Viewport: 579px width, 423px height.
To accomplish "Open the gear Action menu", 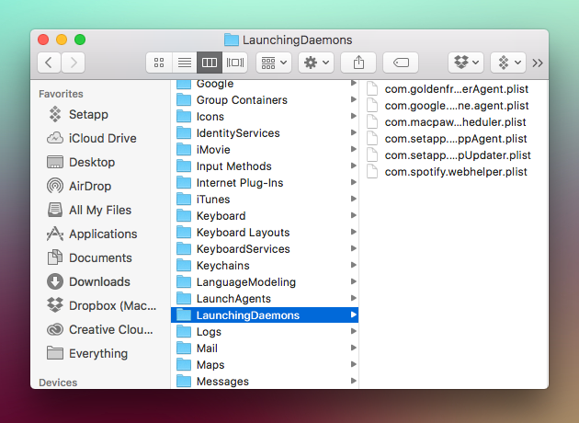I will (316, 63).
